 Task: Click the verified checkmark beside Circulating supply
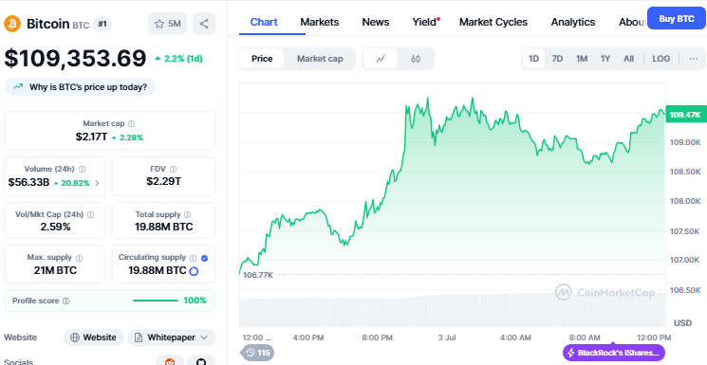[204, 258]
